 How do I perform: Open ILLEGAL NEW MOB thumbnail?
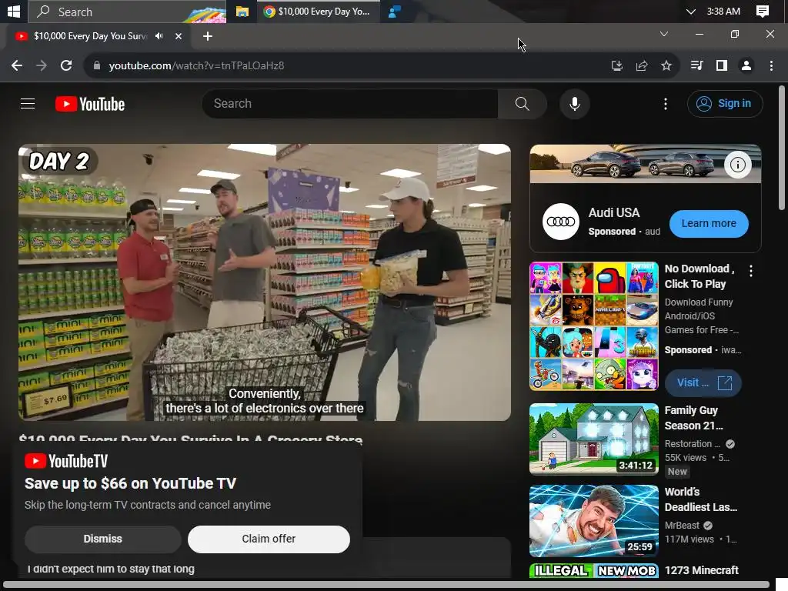pos(594,571)
